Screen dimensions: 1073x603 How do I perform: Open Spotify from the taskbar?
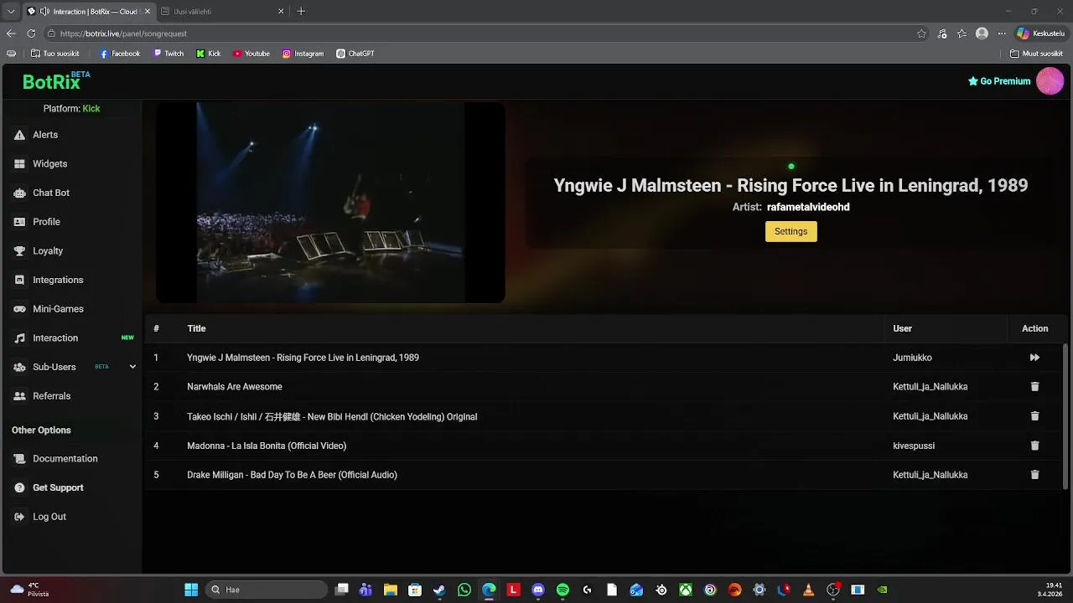(x=562, y=590)
